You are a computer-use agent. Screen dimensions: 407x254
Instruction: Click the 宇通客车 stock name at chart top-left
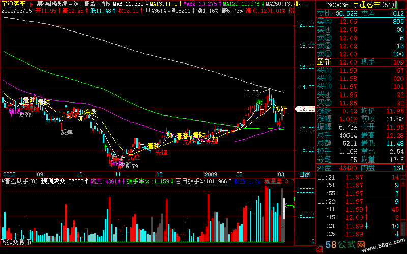tap(14, 4)
